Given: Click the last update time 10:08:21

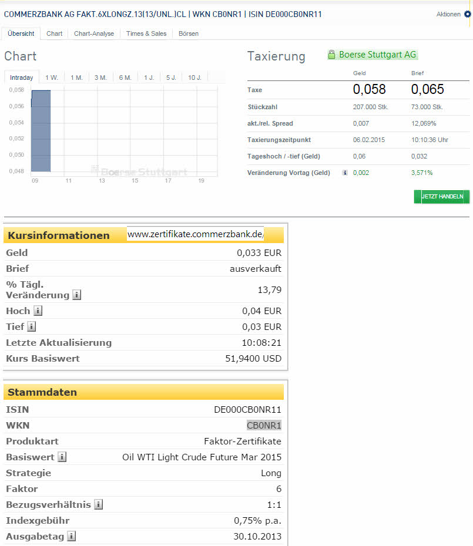Looking at the screenshot, I should (261, 343).
